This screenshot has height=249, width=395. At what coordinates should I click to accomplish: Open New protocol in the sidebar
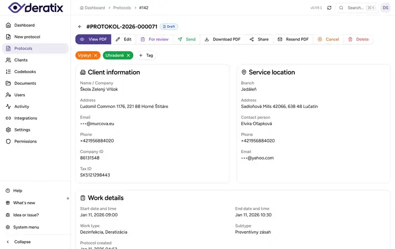pos(35,36)
